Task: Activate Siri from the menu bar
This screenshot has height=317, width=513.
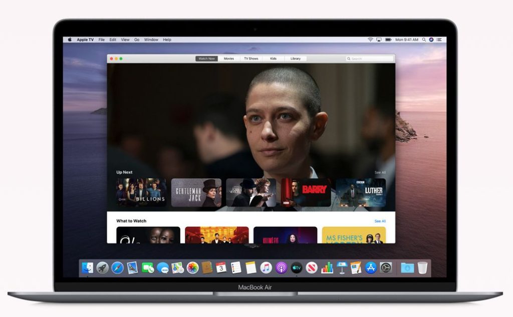Action: coord(431,39)
